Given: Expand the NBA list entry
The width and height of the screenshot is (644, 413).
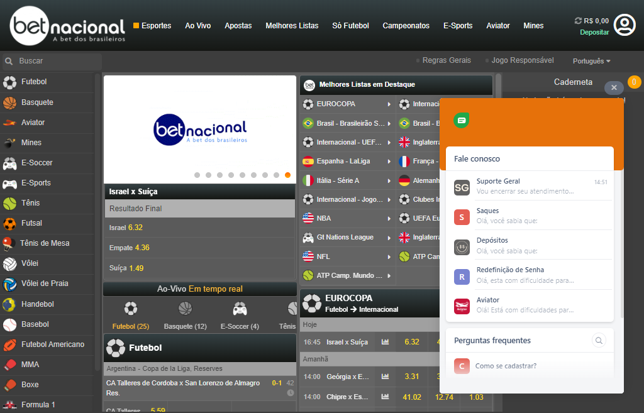Looking at the screenshot, I should coord(347,219).
